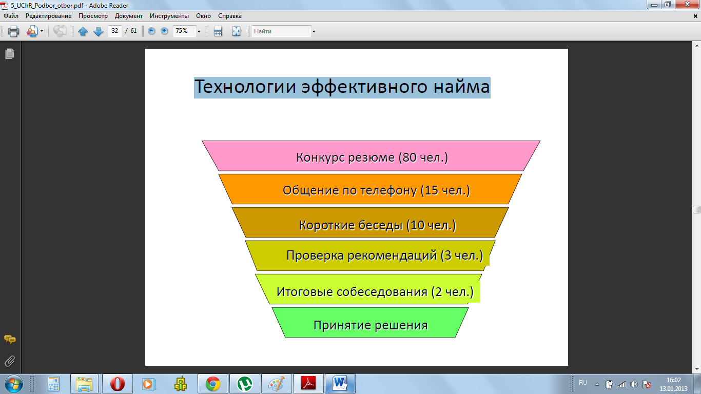Open the Окно menu
701x394 pixels.
point(204,16)
